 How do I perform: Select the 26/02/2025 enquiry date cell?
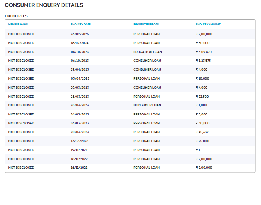80,34
